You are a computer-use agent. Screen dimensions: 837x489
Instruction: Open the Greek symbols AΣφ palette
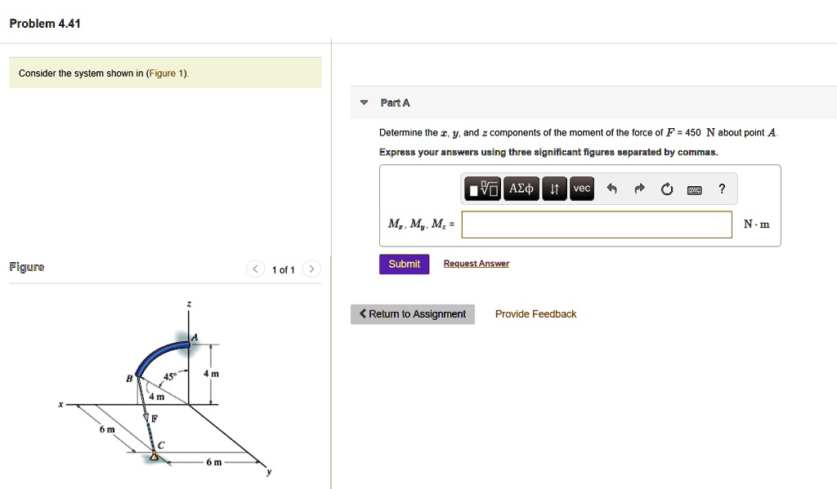pos(521,188)
